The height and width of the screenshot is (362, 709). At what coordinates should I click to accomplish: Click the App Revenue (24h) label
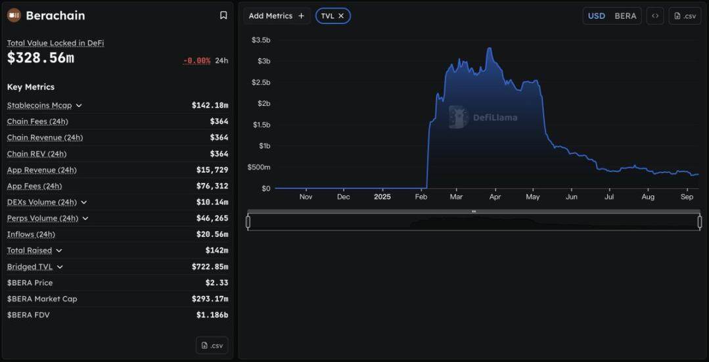coord(41,170)
